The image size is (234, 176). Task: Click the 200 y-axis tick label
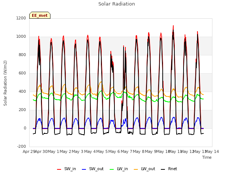22,110
